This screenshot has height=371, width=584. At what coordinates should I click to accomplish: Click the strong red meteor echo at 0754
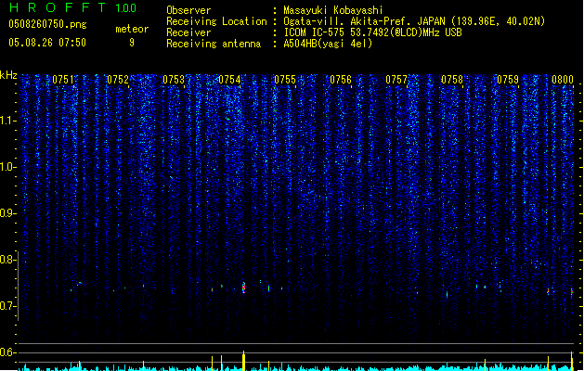coord(243,288)
